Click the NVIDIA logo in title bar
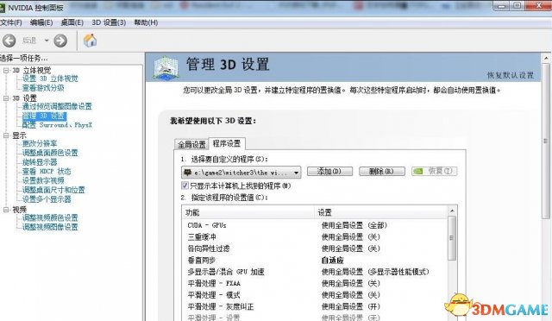 (3, 8)
